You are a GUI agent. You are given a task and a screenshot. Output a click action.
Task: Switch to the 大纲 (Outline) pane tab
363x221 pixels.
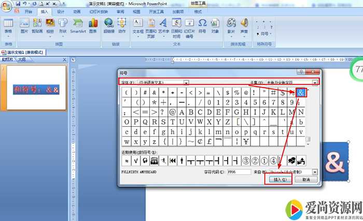(22, 60)
